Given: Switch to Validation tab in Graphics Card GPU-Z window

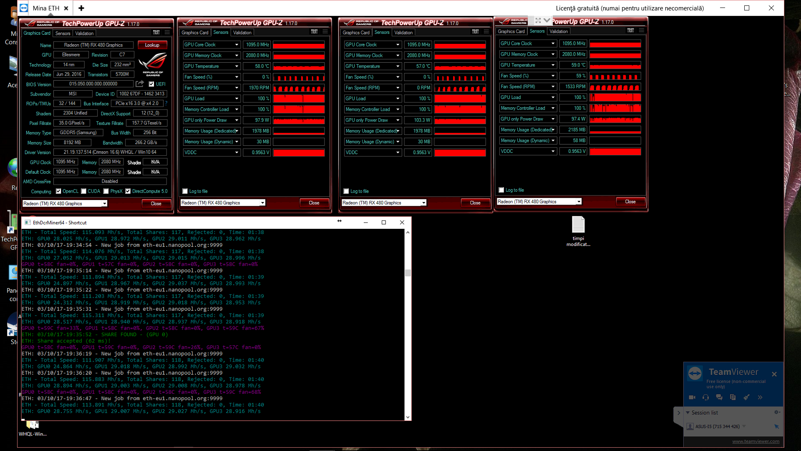Looking at the screenshot, I should [x=84, y=33].
